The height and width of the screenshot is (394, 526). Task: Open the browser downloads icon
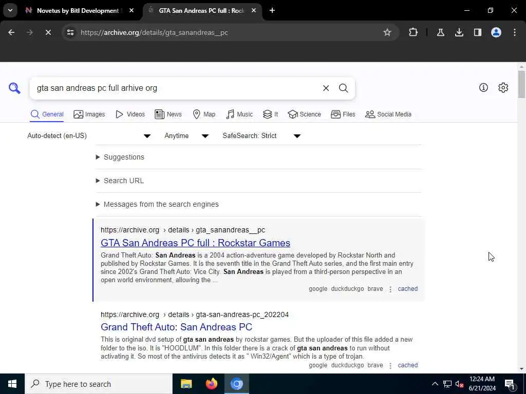click(x=459, y=32)
